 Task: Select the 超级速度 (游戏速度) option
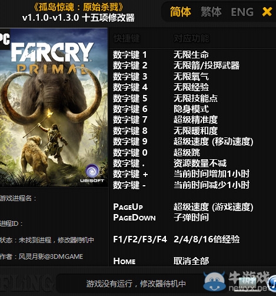click(x=214, y=207)
